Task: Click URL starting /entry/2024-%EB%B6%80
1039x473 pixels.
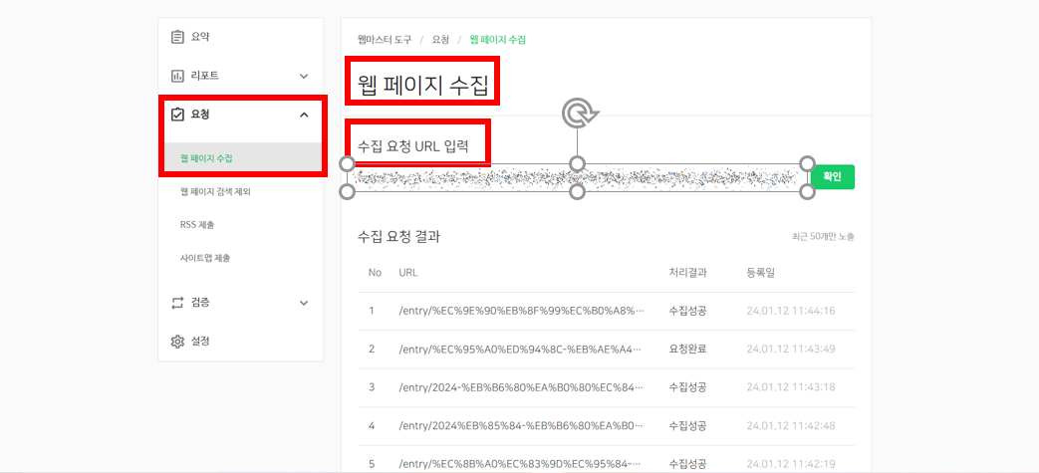Action: pos(521,387)
